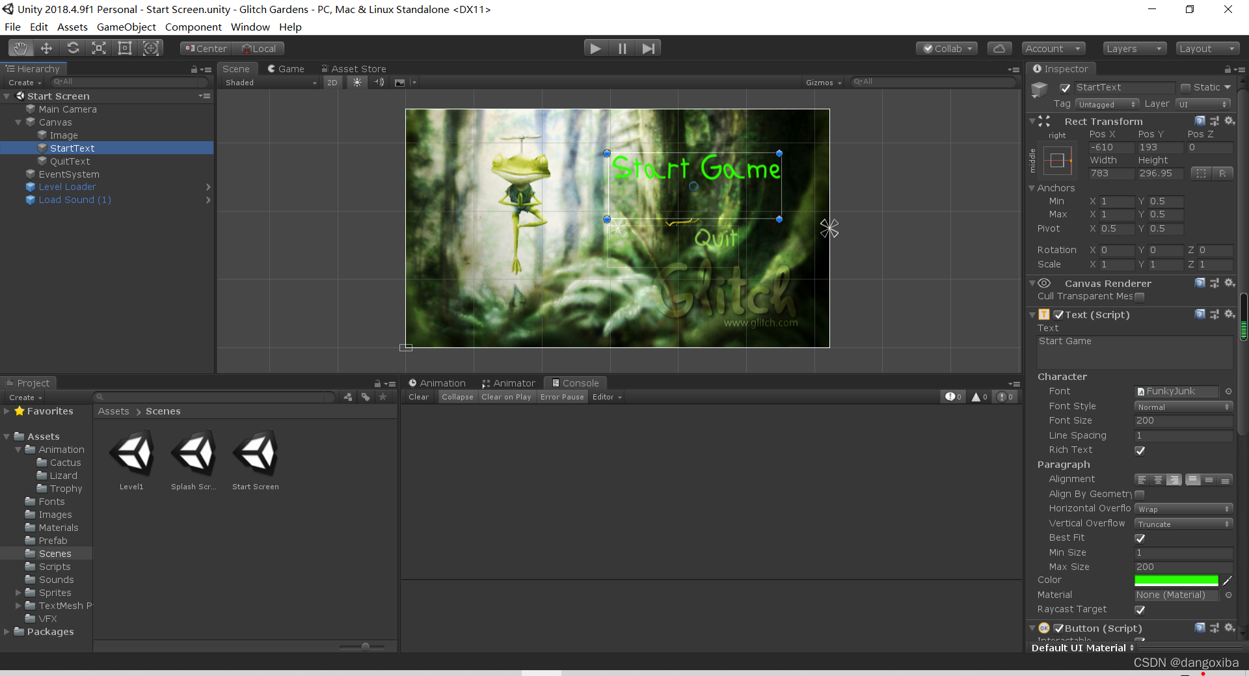
Task: Expand the Sprites folder in Project
Action: (19, 593)
